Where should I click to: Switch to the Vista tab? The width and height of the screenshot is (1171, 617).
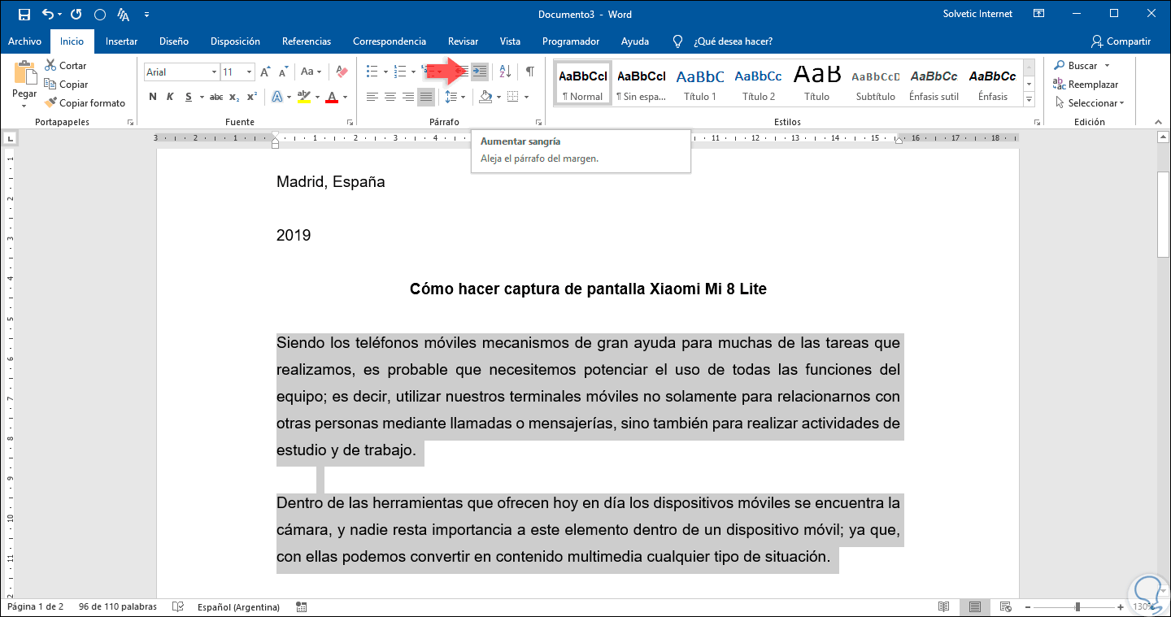(x=510, y=41)
